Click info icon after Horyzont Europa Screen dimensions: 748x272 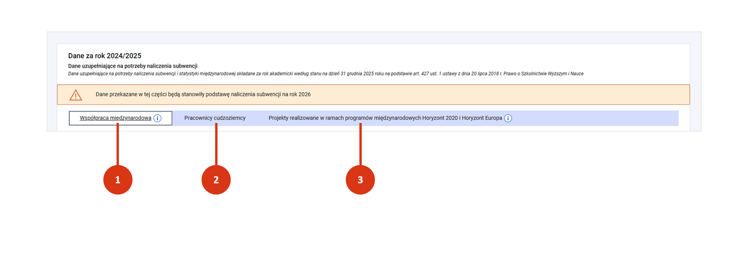[x=508, y=118]
